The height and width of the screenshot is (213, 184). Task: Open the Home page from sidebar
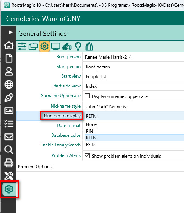pos(9,45)
